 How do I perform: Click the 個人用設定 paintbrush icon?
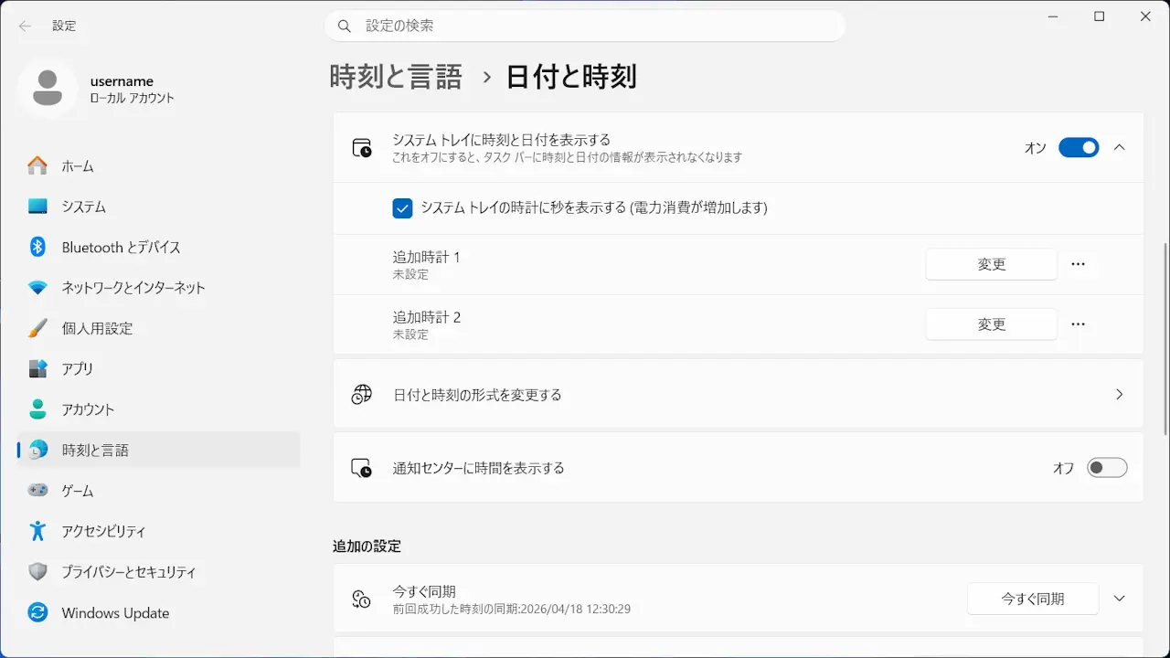(x=37, y=328)
